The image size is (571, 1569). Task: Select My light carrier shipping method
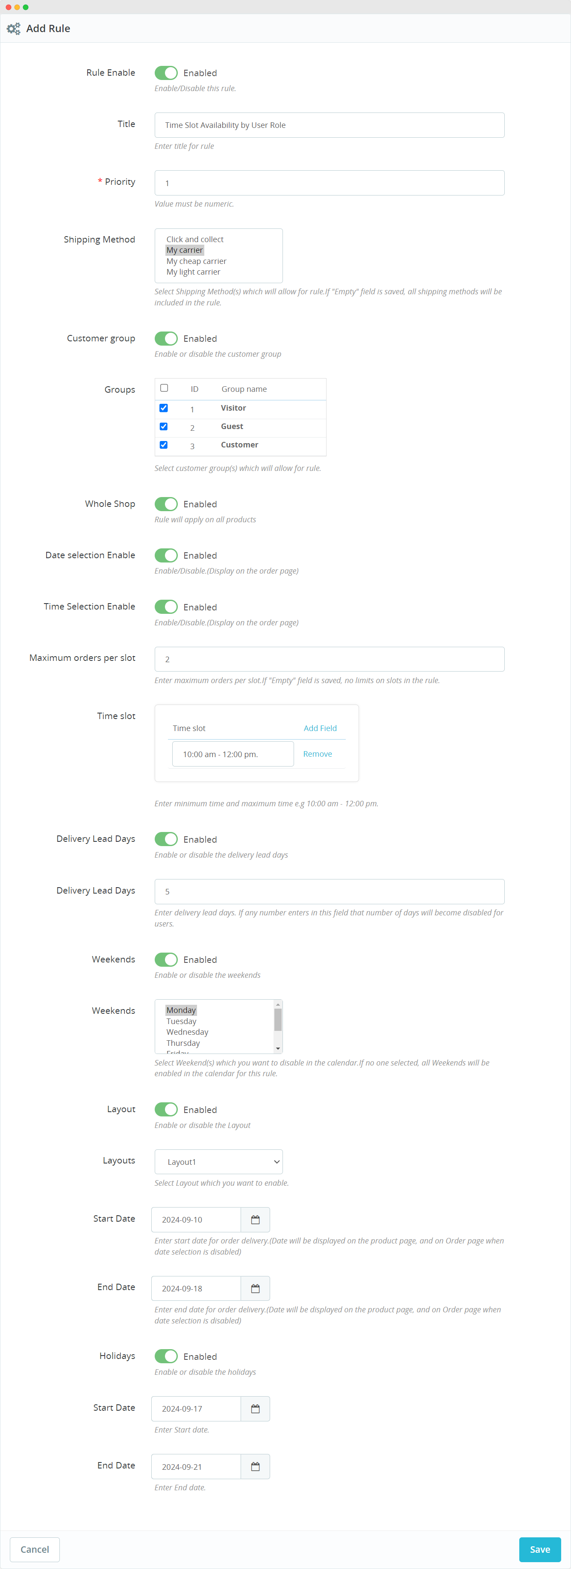tap(193, 272)
